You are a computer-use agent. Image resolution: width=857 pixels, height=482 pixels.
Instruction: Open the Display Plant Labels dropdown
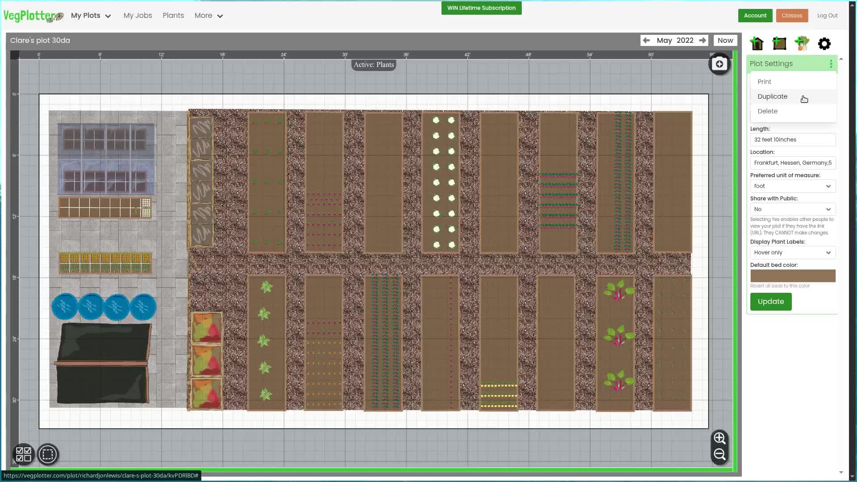[792, 253]
